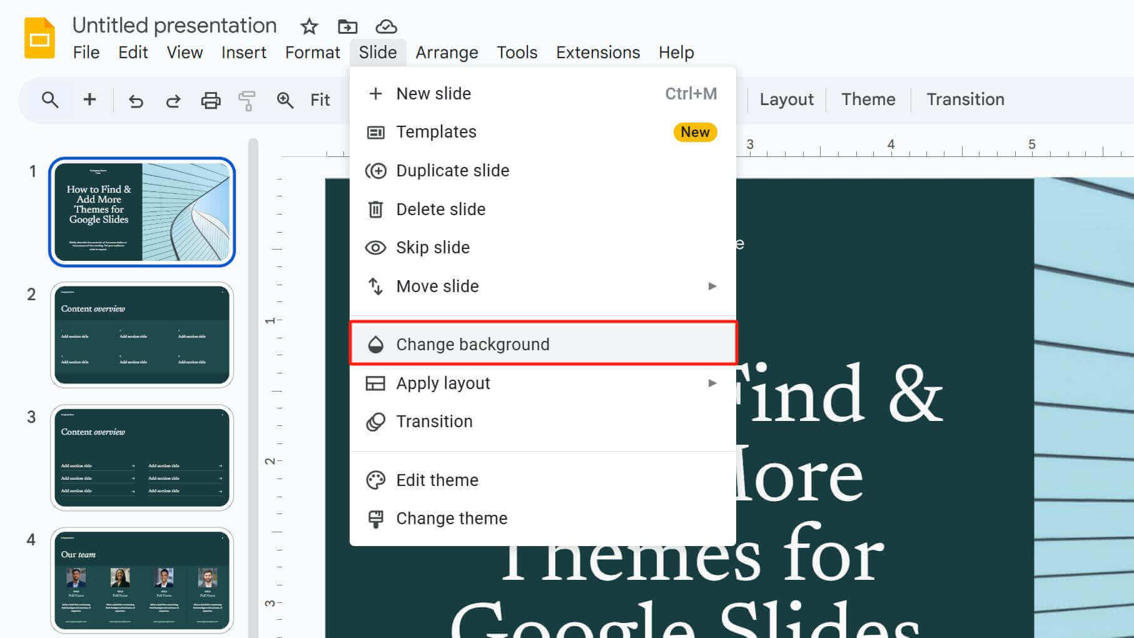Undo the last action

[136, 100]
